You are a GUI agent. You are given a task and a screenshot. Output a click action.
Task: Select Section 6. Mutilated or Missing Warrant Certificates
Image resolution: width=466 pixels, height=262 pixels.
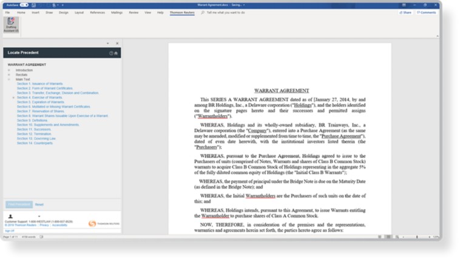53,107
